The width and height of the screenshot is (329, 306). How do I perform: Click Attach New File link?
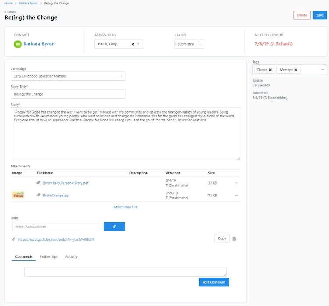[x=125, y=207]
